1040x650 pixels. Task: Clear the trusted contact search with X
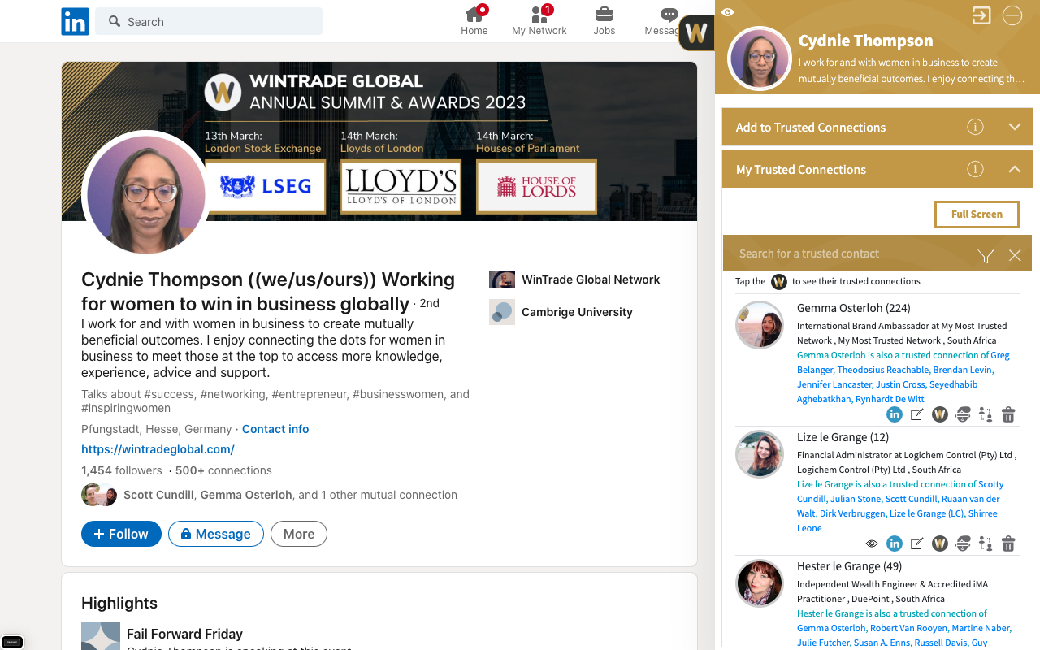[1015, 255]
